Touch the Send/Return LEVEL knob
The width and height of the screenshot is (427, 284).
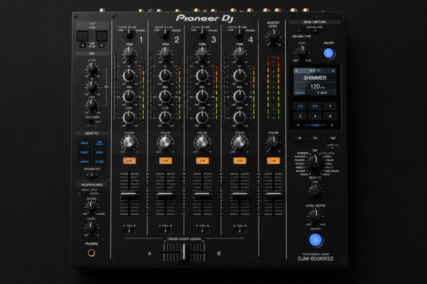click(x=302, y=52)
